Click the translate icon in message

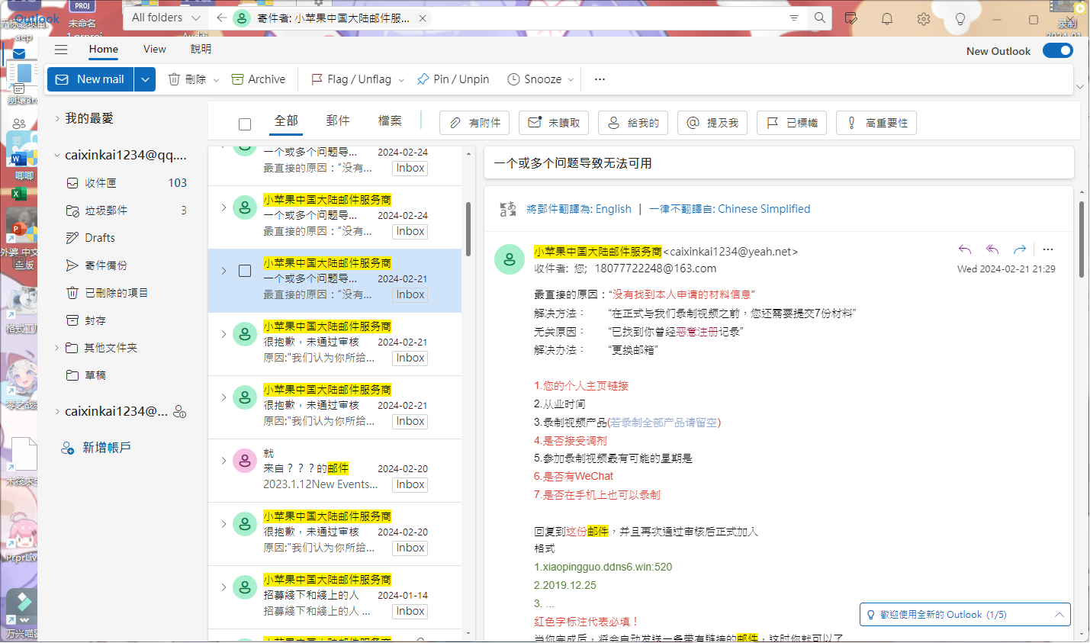tap(507, 209)
